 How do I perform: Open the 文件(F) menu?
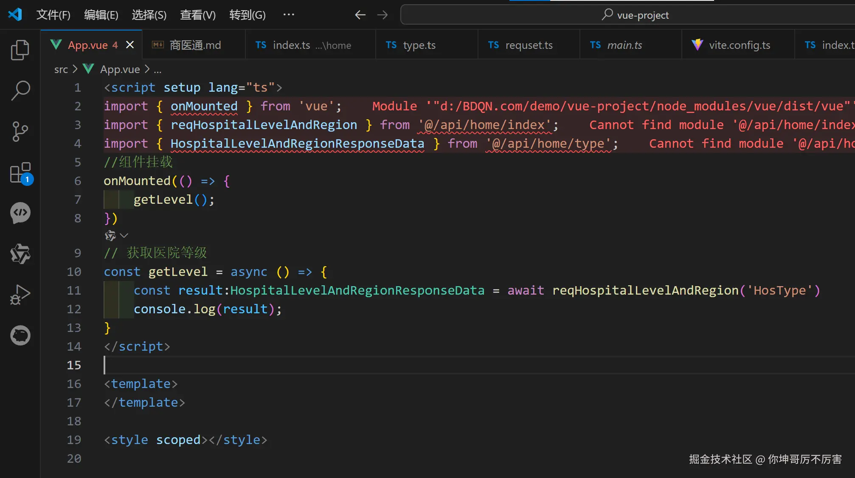click(53, 15)
